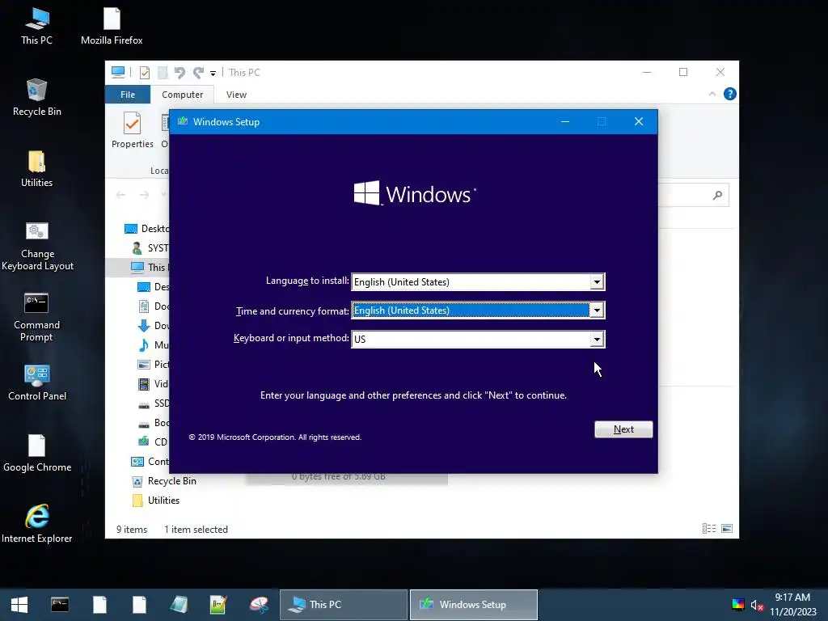Click the blue tilted notebook taskbar icon

tap(179, 605)
